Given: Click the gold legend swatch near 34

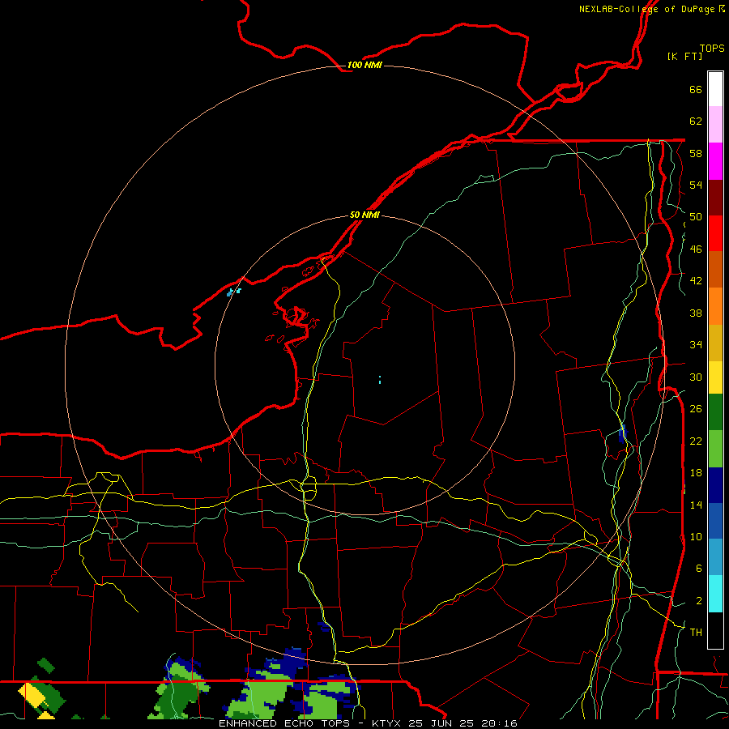Looking at the screenshot, I should coord(715,343).
